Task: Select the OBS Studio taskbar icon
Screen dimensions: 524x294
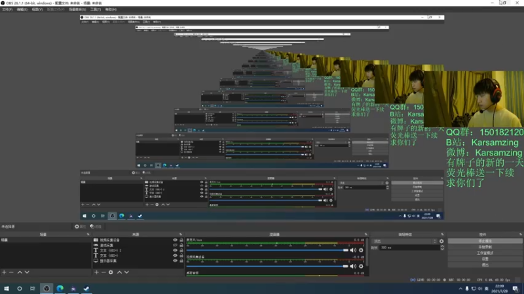Action: pyautogui.click(x=47, y=288)
